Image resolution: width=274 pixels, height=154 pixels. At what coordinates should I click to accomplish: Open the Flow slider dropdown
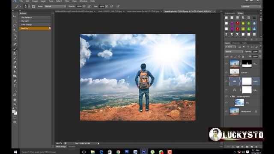107,6
